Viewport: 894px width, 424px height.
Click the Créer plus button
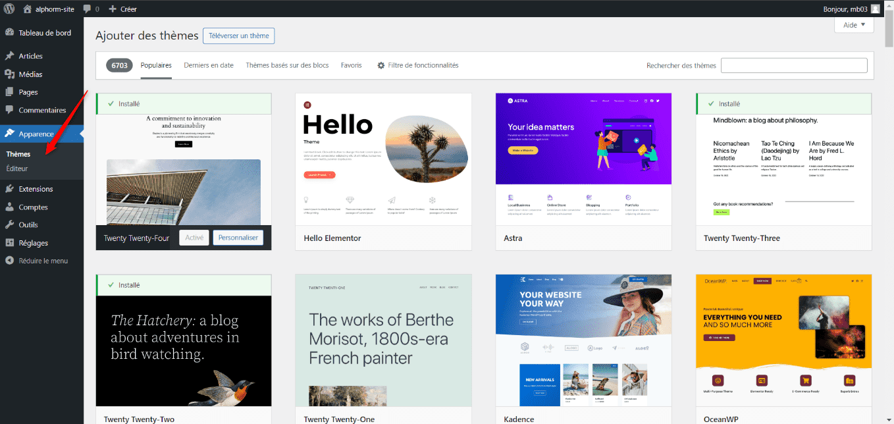(122, 9)
